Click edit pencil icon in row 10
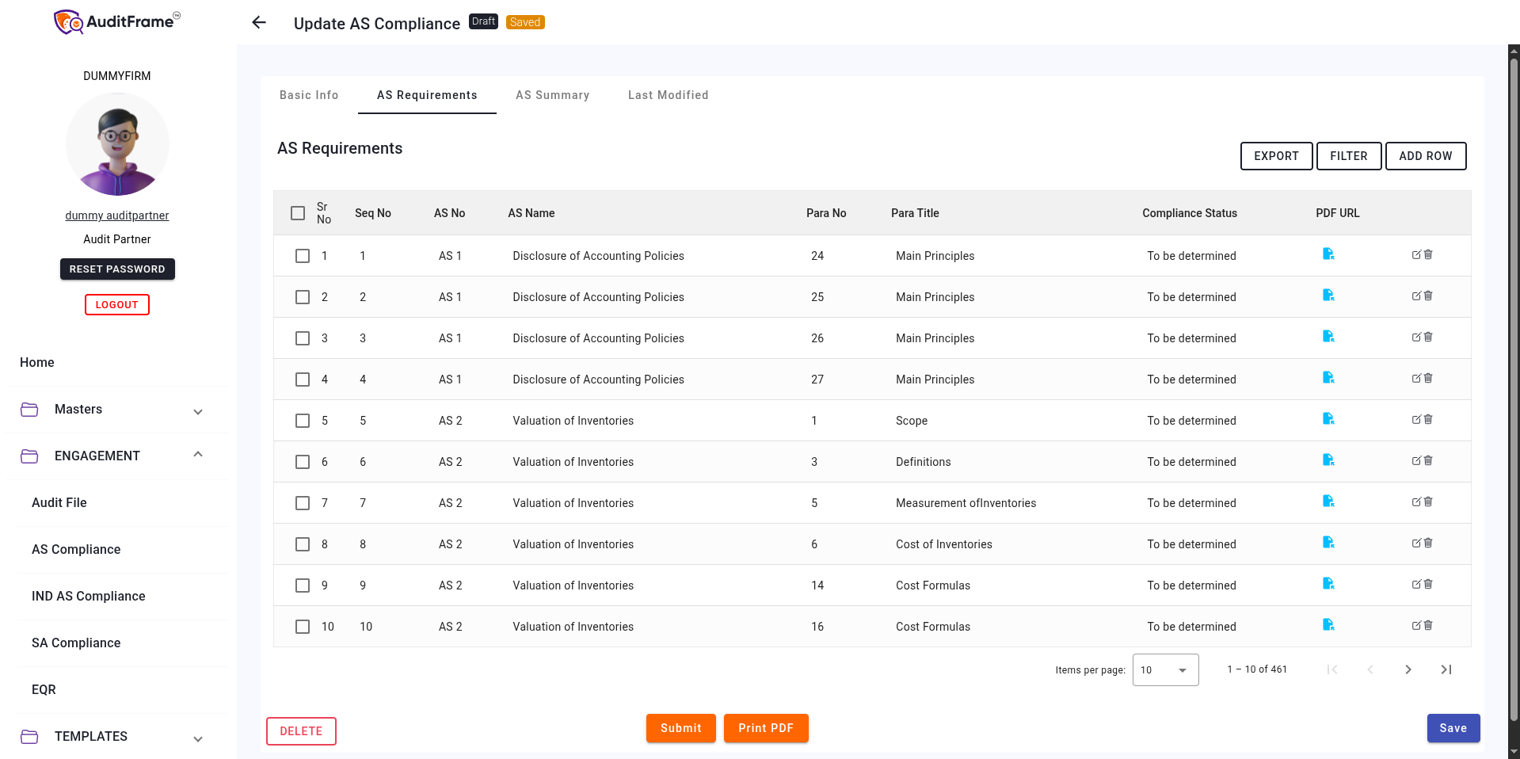1520x759 pixels. point(1416,626)
